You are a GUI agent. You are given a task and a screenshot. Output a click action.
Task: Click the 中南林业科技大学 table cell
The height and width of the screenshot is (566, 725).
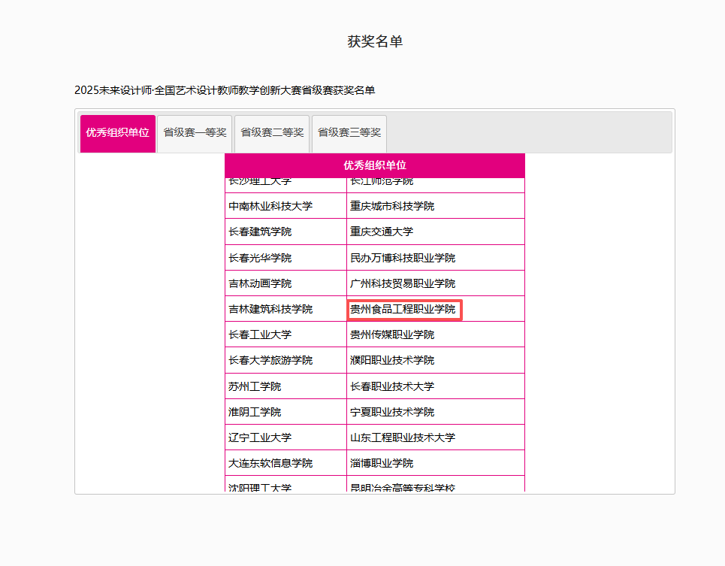click(x=270, y=206)
